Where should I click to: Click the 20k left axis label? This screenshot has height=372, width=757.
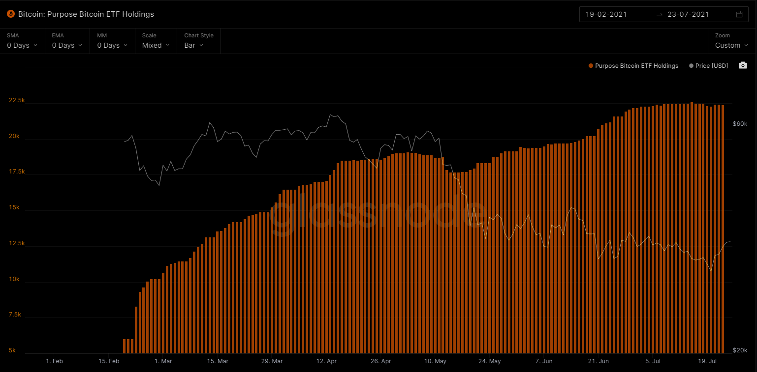(x=13, y=136)
